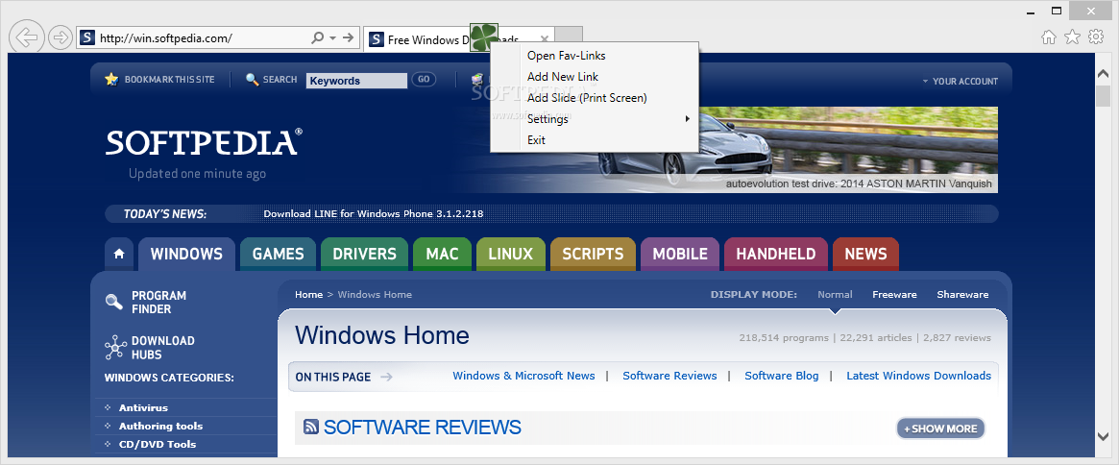Screen dimensions: 1119x465
Task: Click the address bar search magnifier icon
Action: pyautogui.click(x=318, y=37)
